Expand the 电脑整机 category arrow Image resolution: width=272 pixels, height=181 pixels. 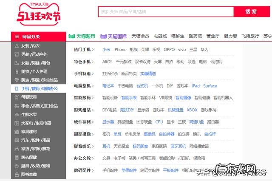(93, 86)
